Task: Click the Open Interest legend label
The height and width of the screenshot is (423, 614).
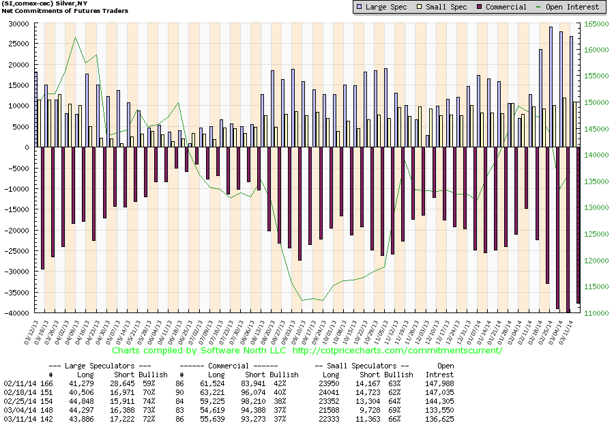Action: tap(574, 7)
